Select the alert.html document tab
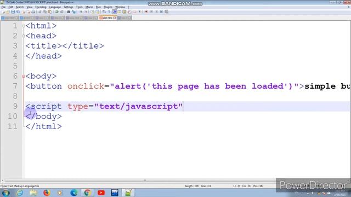The image size is (351, 197). [107, 18]
